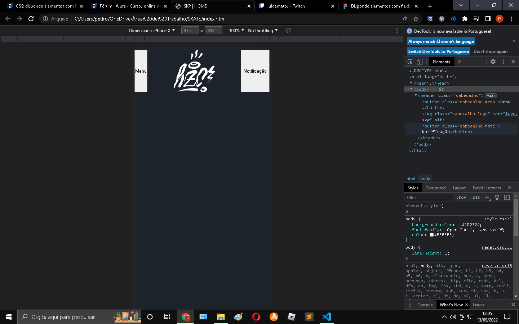
Task: Open style.css:1 source link
Action: 498,219
